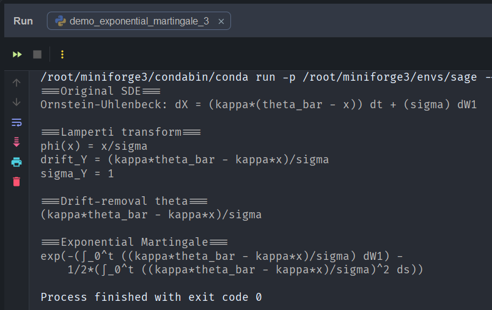The image size is (492, 310).
Task: Print the console output
Action: coord(17,162)
